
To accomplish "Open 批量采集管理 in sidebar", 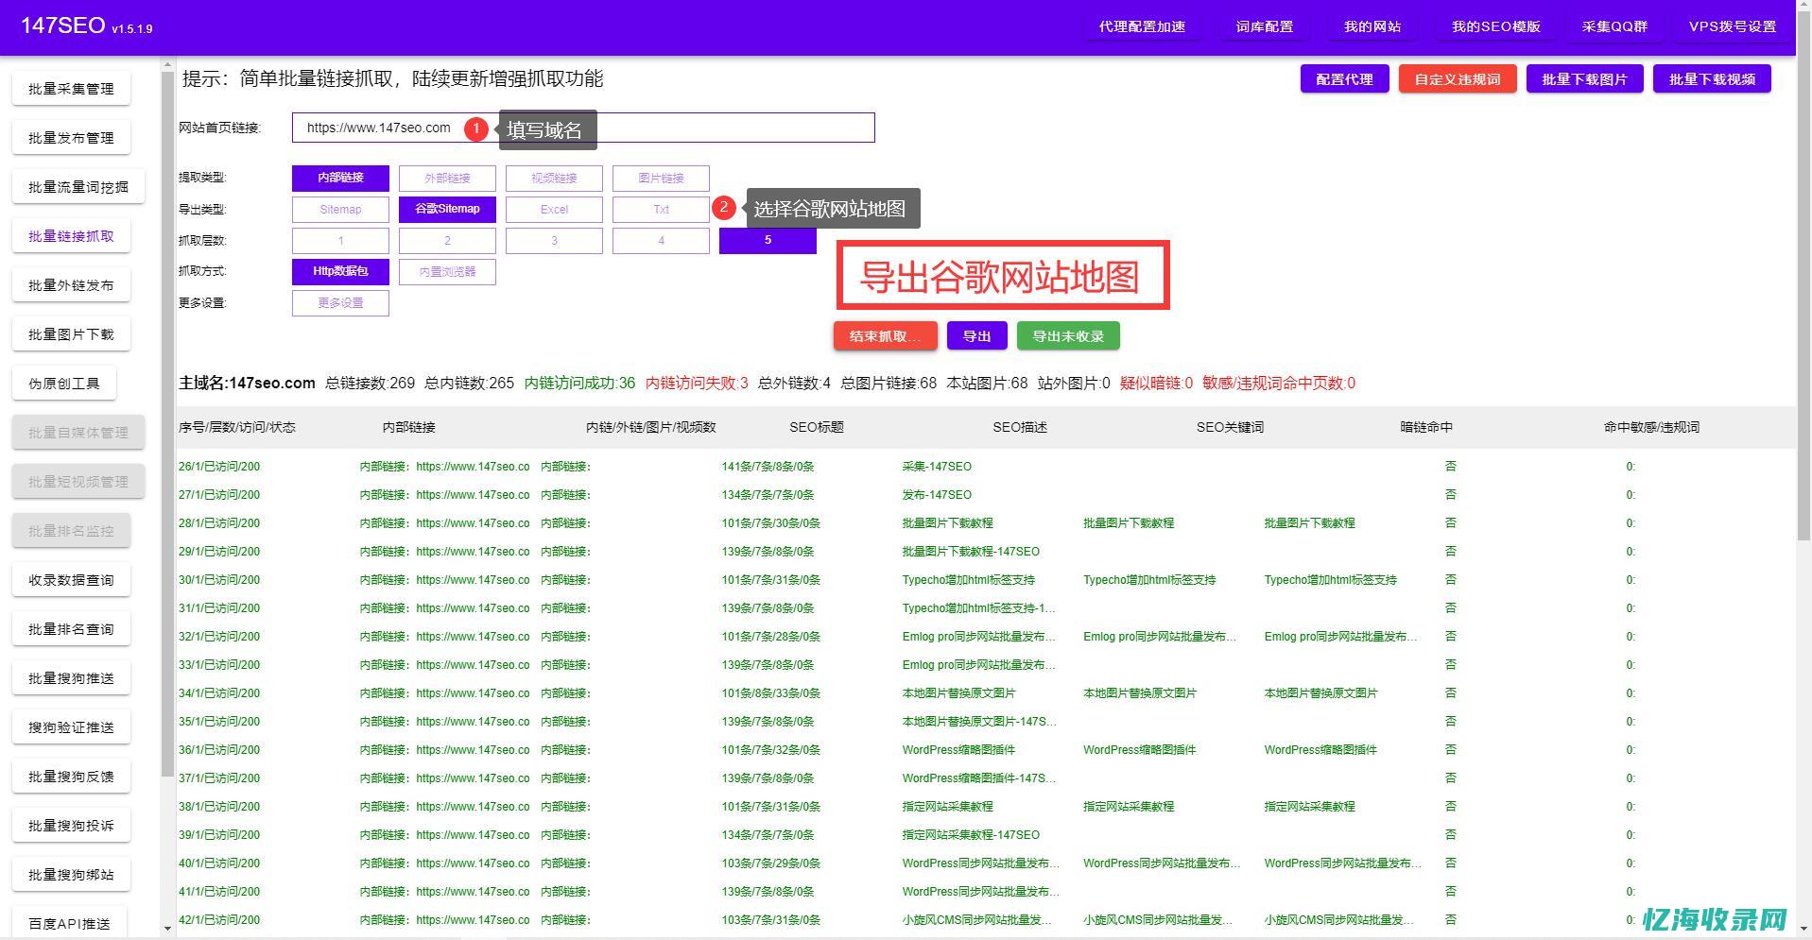I will point(71,89).
